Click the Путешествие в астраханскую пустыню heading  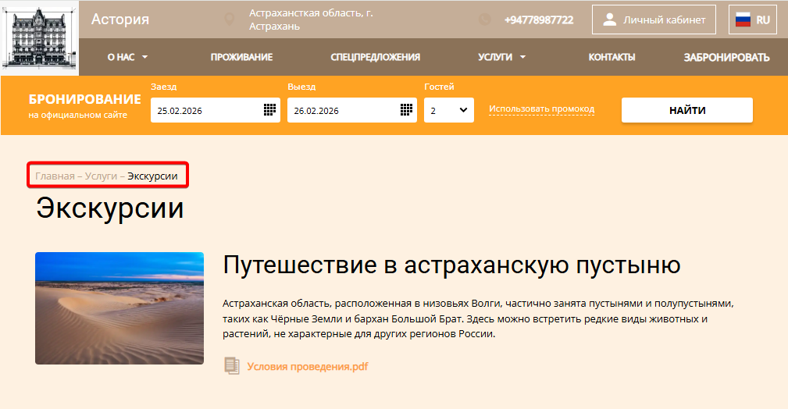point(452,265)
